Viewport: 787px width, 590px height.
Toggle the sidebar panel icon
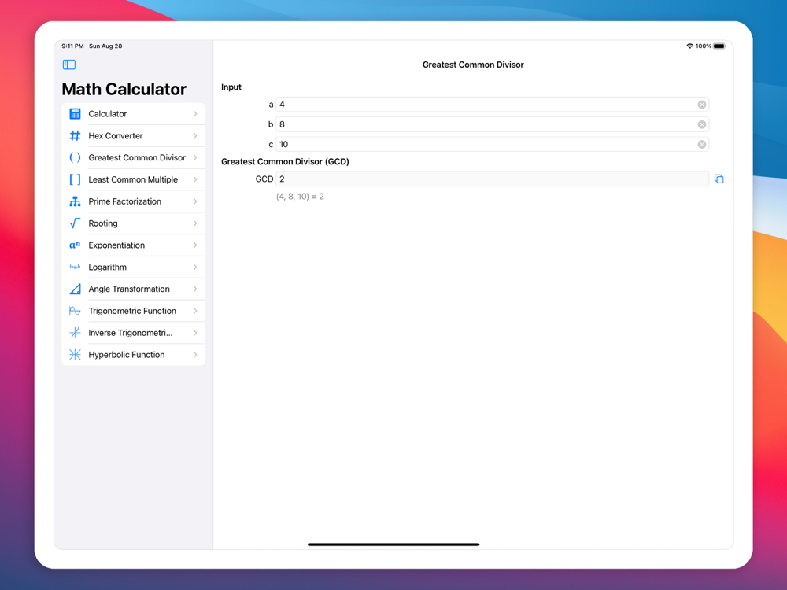click(x=68, y=65)
